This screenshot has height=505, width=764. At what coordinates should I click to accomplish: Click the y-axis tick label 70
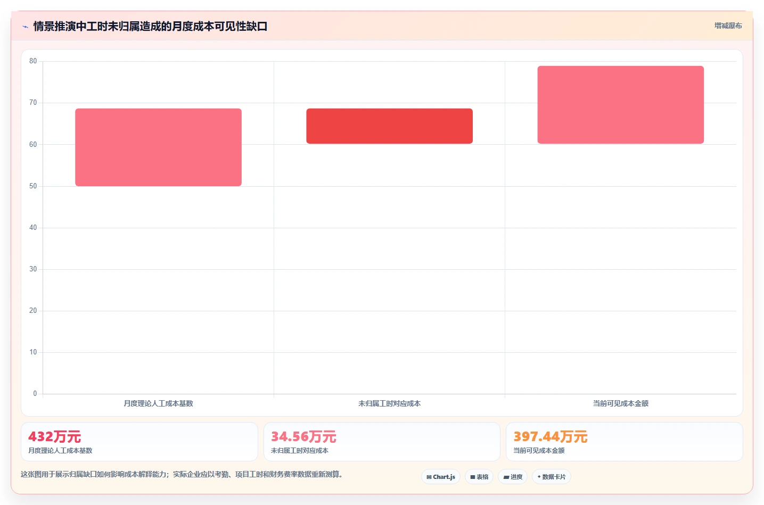coord(33,103)
